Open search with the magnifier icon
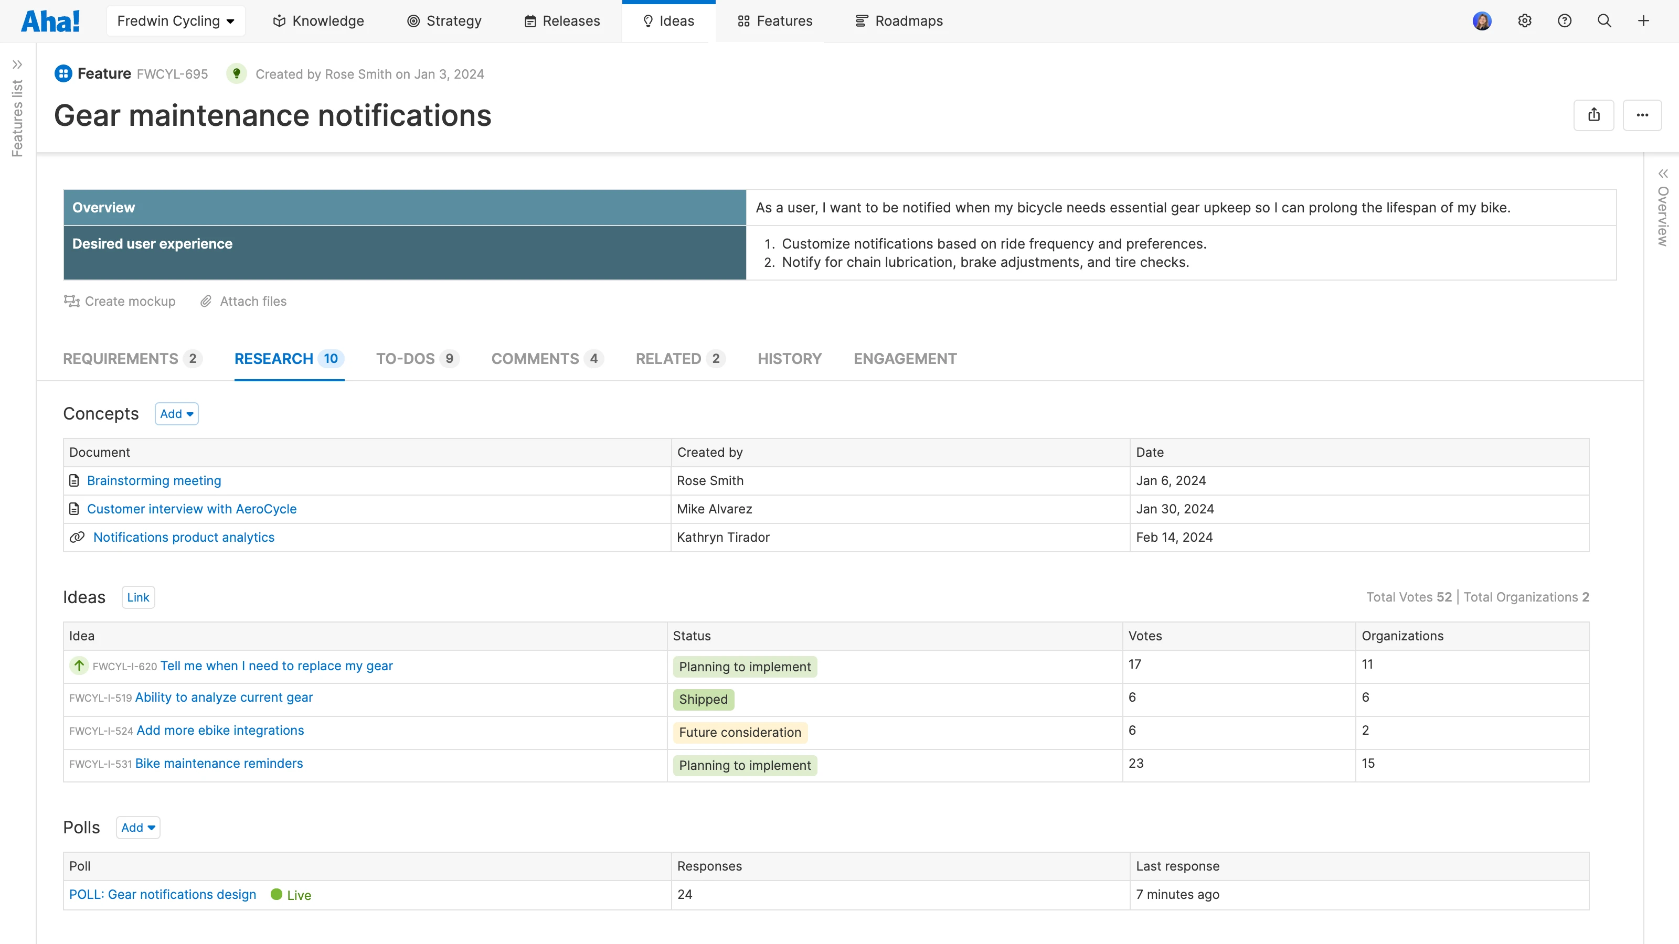The image size is (1679, 944). pos(1604,21)
